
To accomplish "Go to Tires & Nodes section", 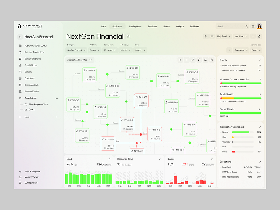I will pos(31,66).
